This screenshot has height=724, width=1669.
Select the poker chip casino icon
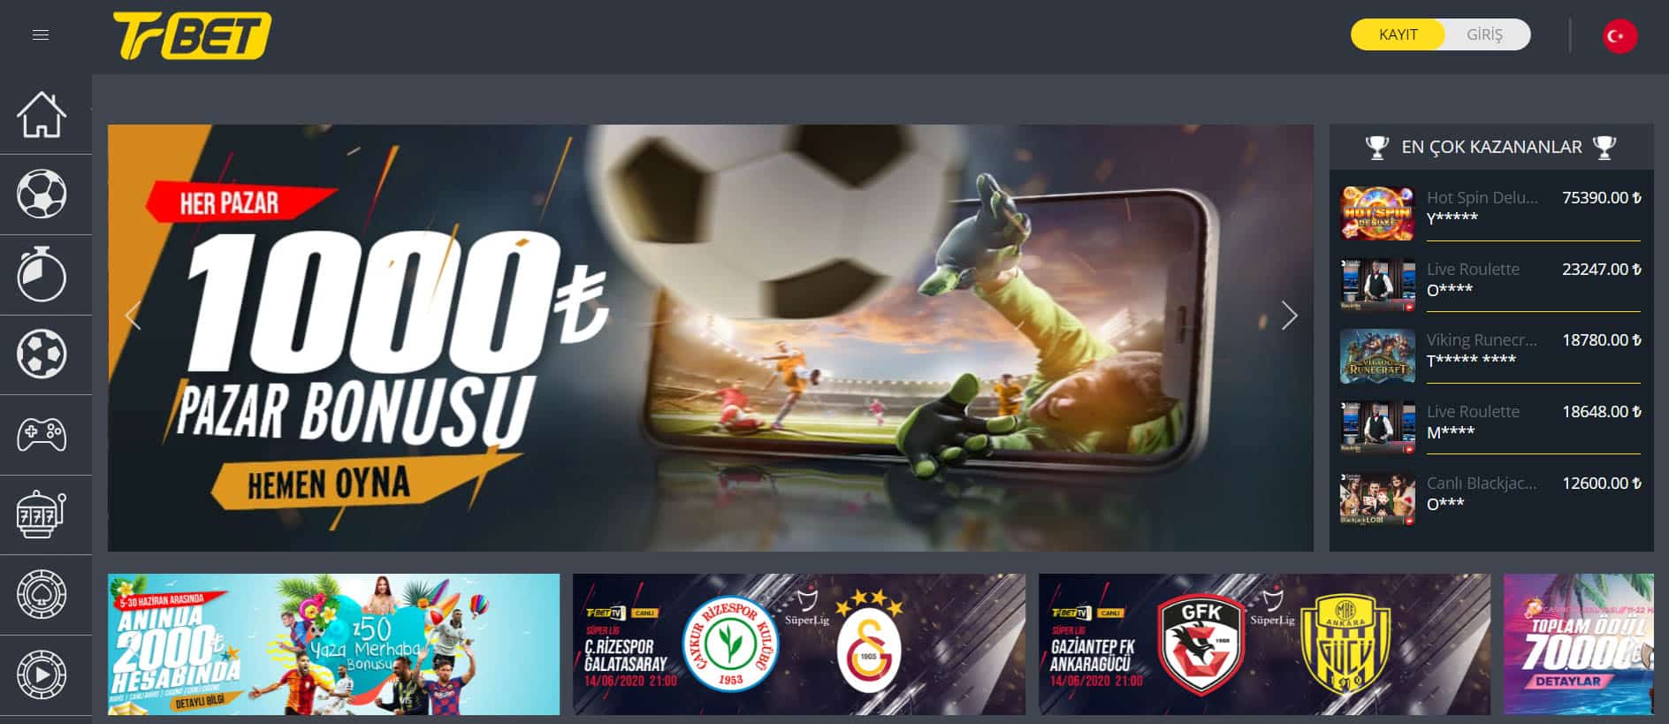(42, 594)
